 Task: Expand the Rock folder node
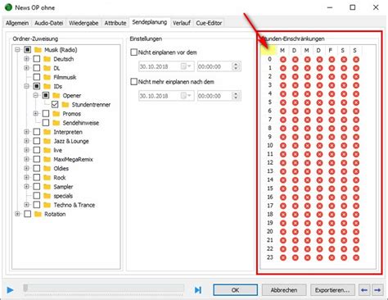point(26,178)
